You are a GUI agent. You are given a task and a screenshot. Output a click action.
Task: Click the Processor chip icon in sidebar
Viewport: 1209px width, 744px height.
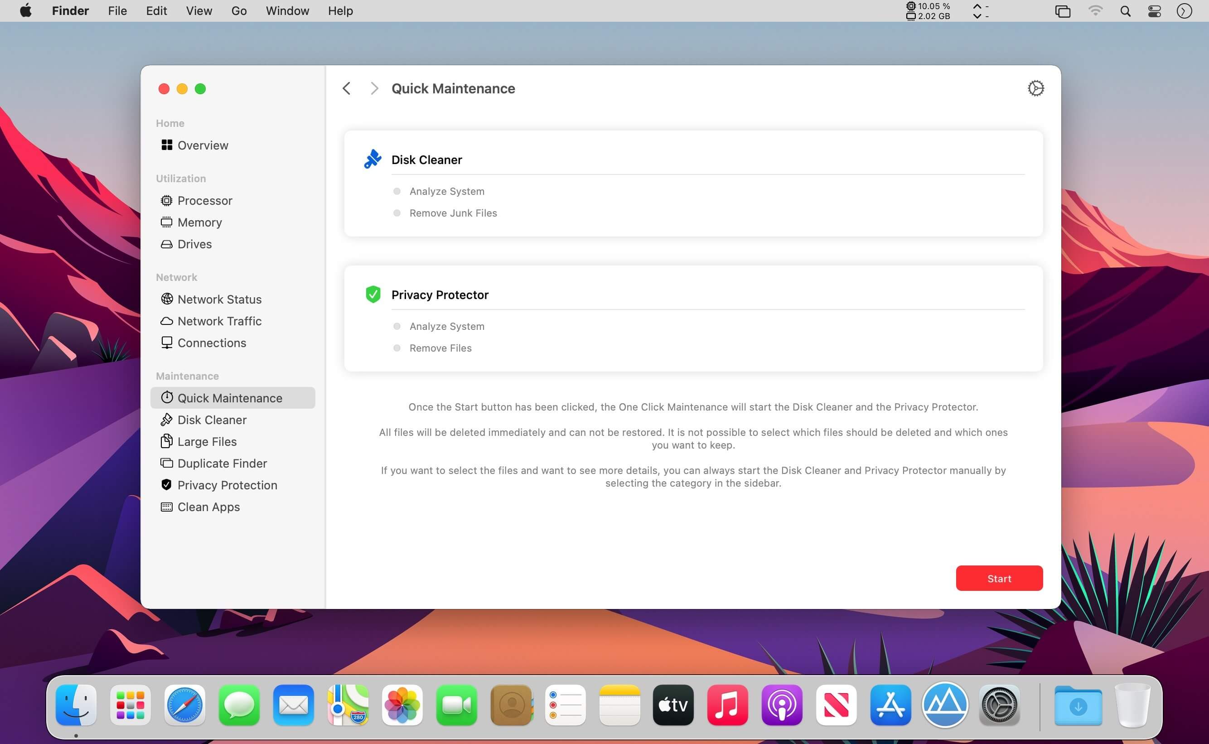[x=167, y=200]
